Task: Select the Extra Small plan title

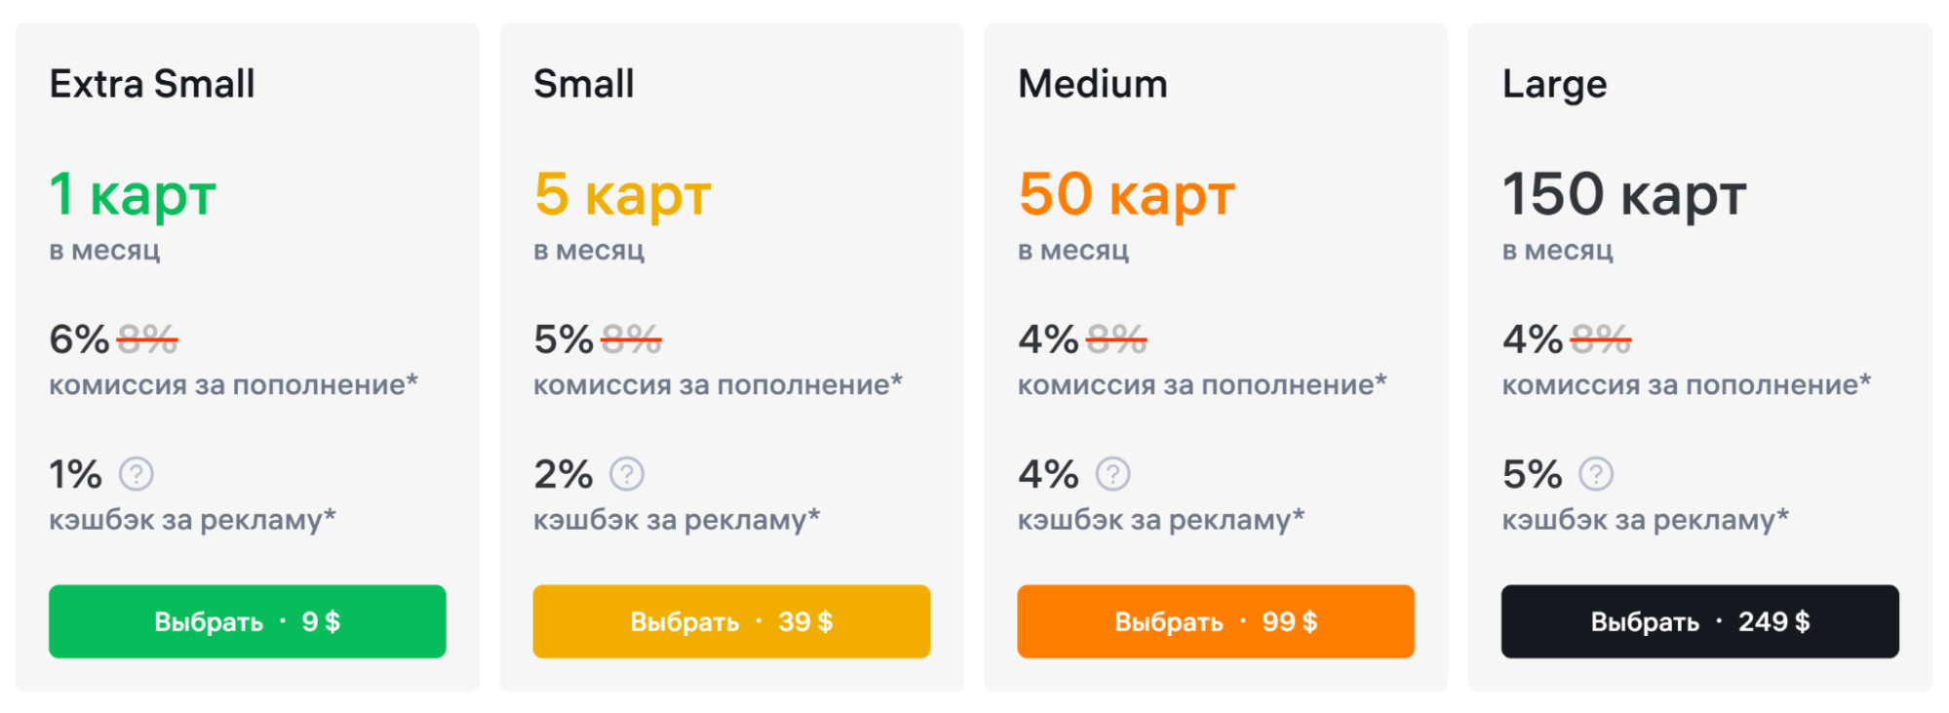Action: [152, 84]
